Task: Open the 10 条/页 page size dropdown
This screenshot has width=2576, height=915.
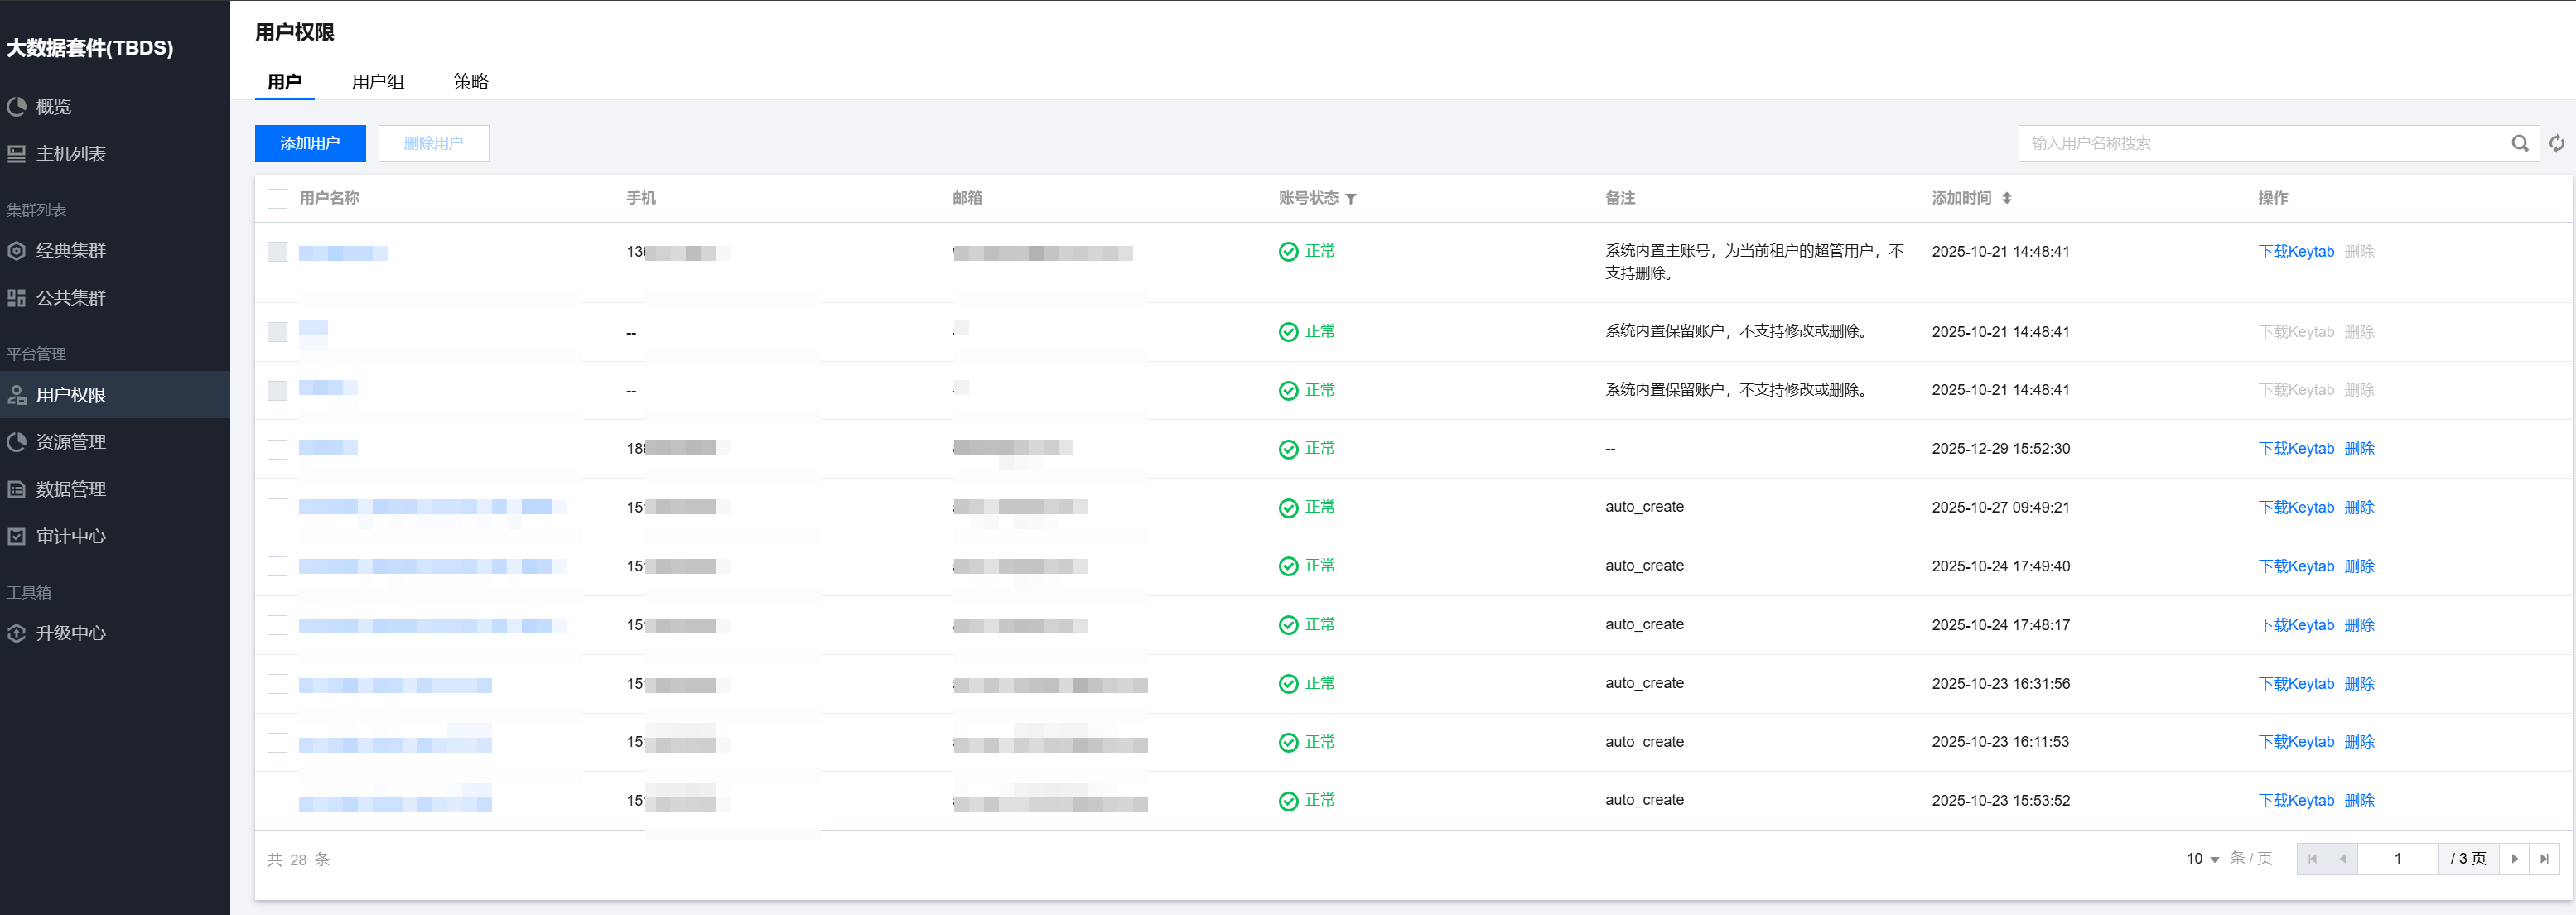Action: (2202, 859)
